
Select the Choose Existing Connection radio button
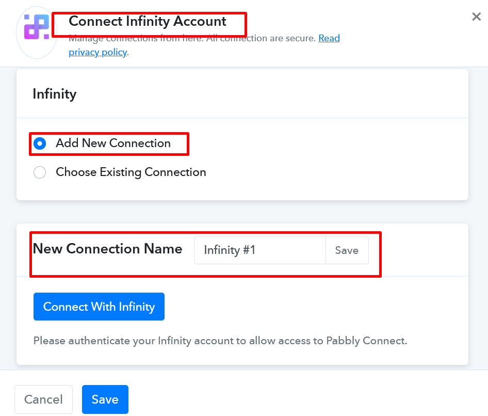[x=40, y=172]
